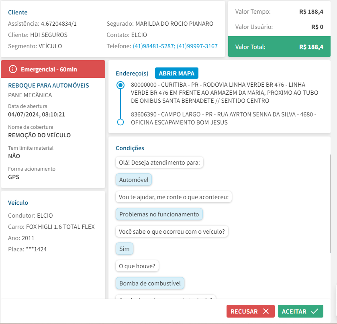The height and width of the screenshot is (324, 337).
Task: Click the Valor Usuário R$ 0 amount
Action: tap(317, 27)
